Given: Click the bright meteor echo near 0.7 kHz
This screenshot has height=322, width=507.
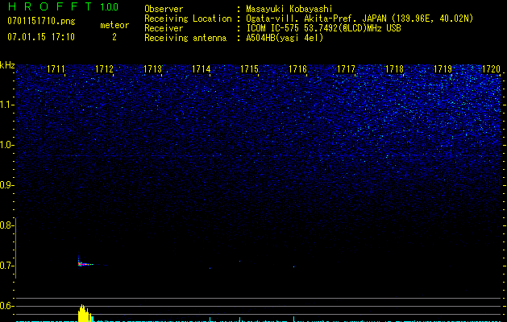Looking at the screenshot, I should pos(85,264).
